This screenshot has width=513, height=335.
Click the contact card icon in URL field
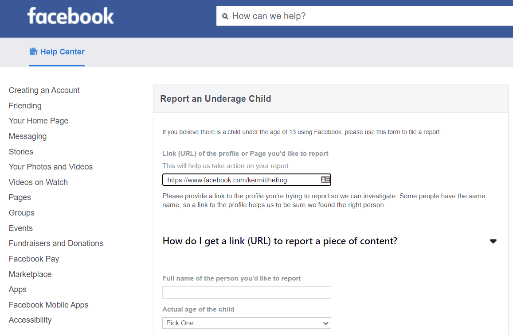325,180
